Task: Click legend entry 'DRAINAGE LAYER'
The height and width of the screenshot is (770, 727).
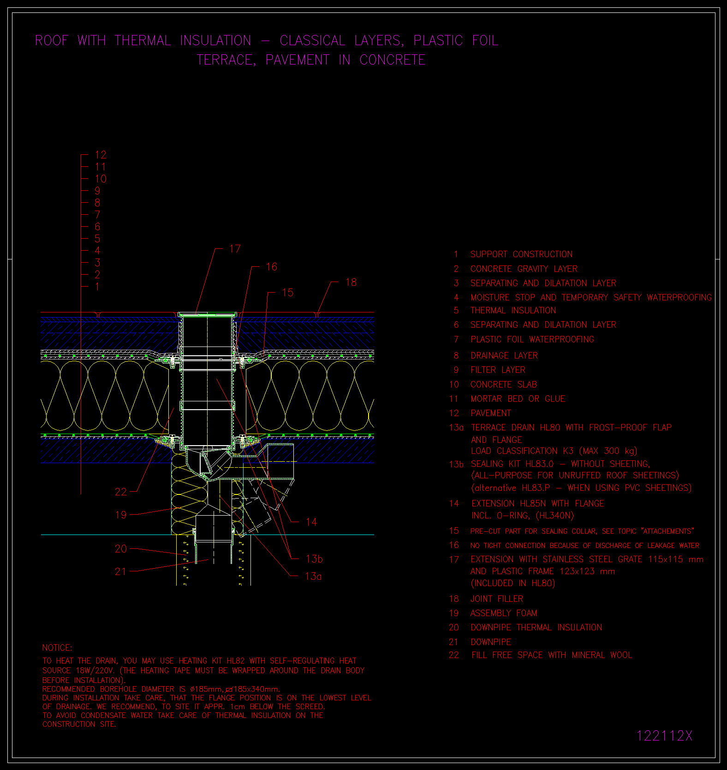Action: tap(504, 355)
